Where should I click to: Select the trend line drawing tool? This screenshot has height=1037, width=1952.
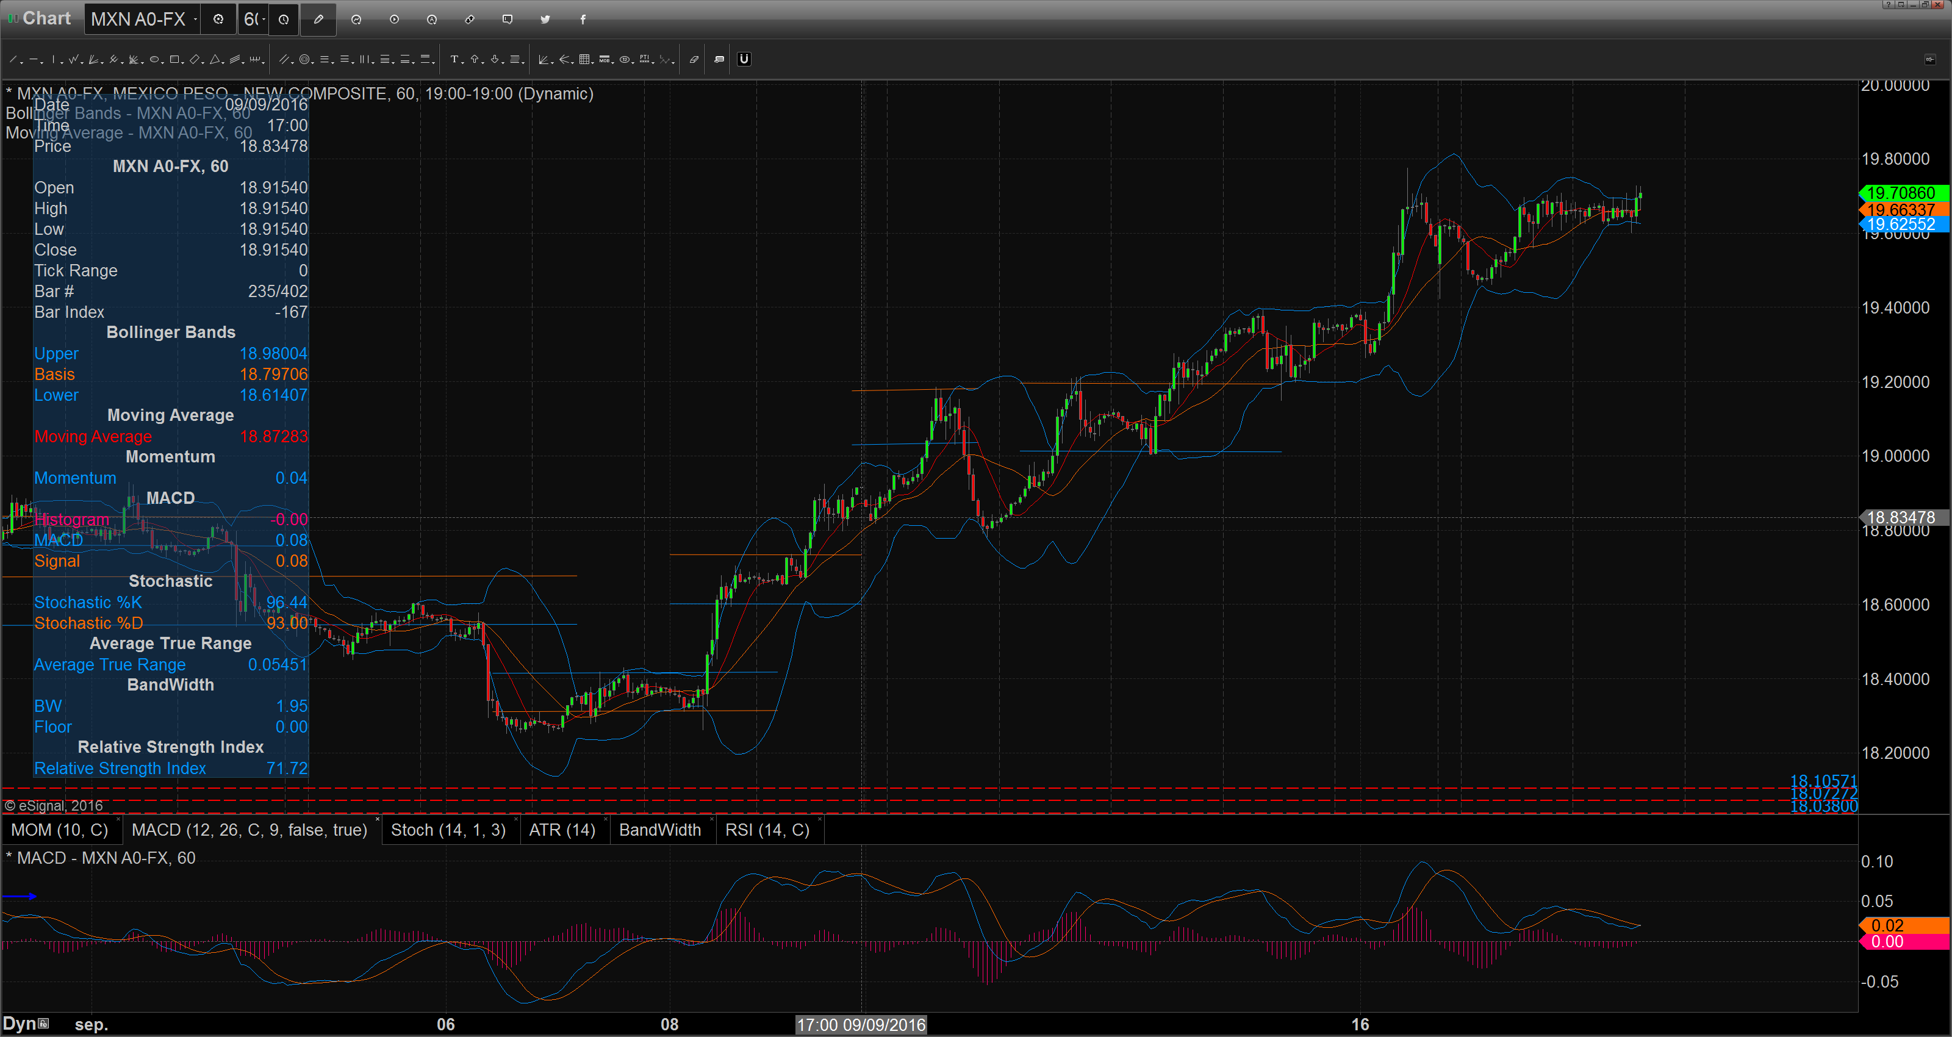pyautogui.click(x=13, y=59)
